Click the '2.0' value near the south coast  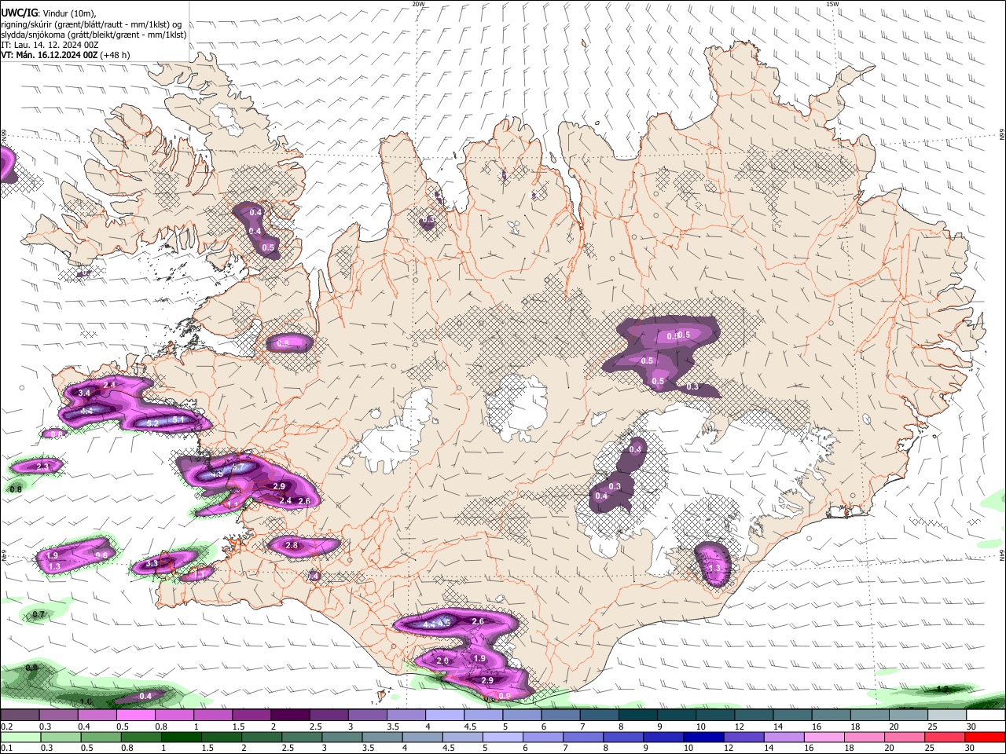point(442,661)
